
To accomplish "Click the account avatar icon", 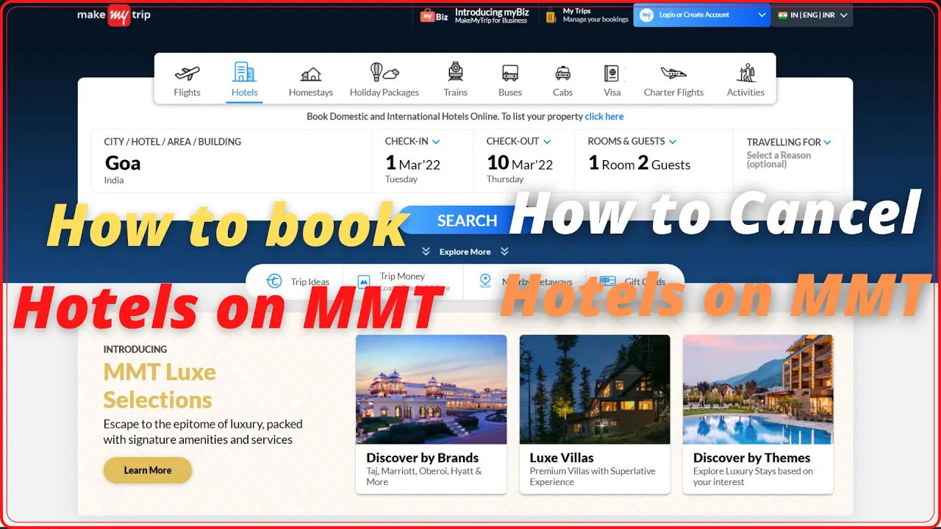I will (x=646, y=15).
